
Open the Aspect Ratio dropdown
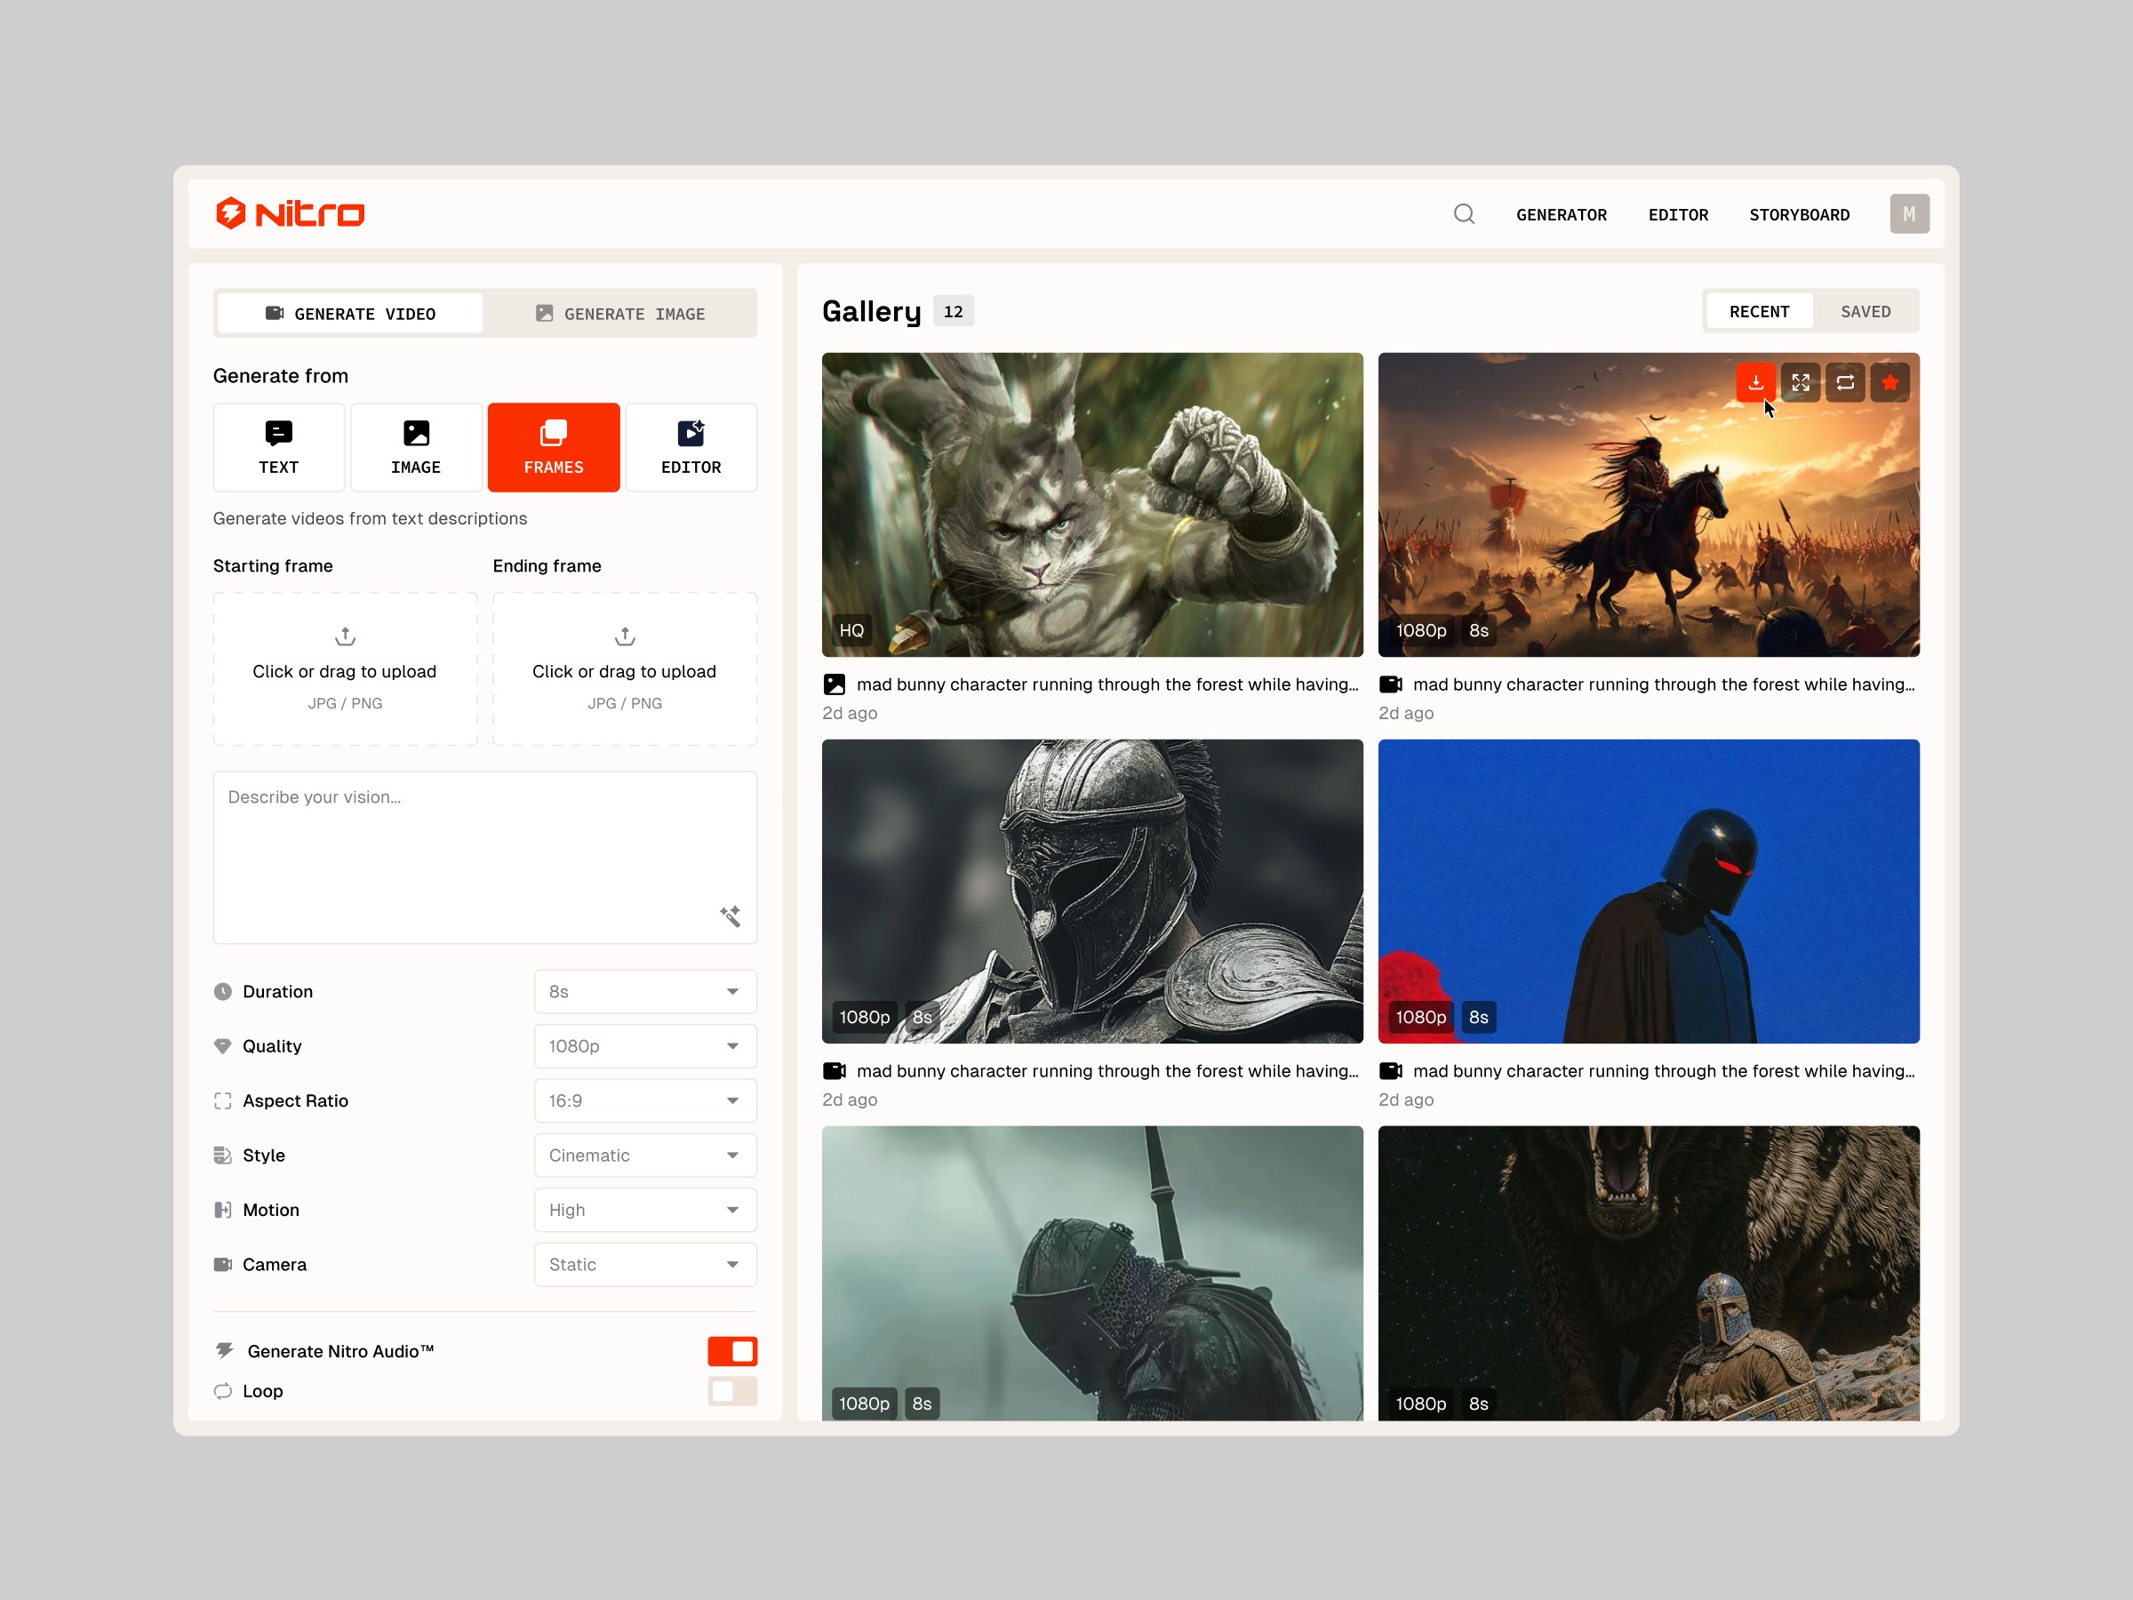pos(644,1100)
